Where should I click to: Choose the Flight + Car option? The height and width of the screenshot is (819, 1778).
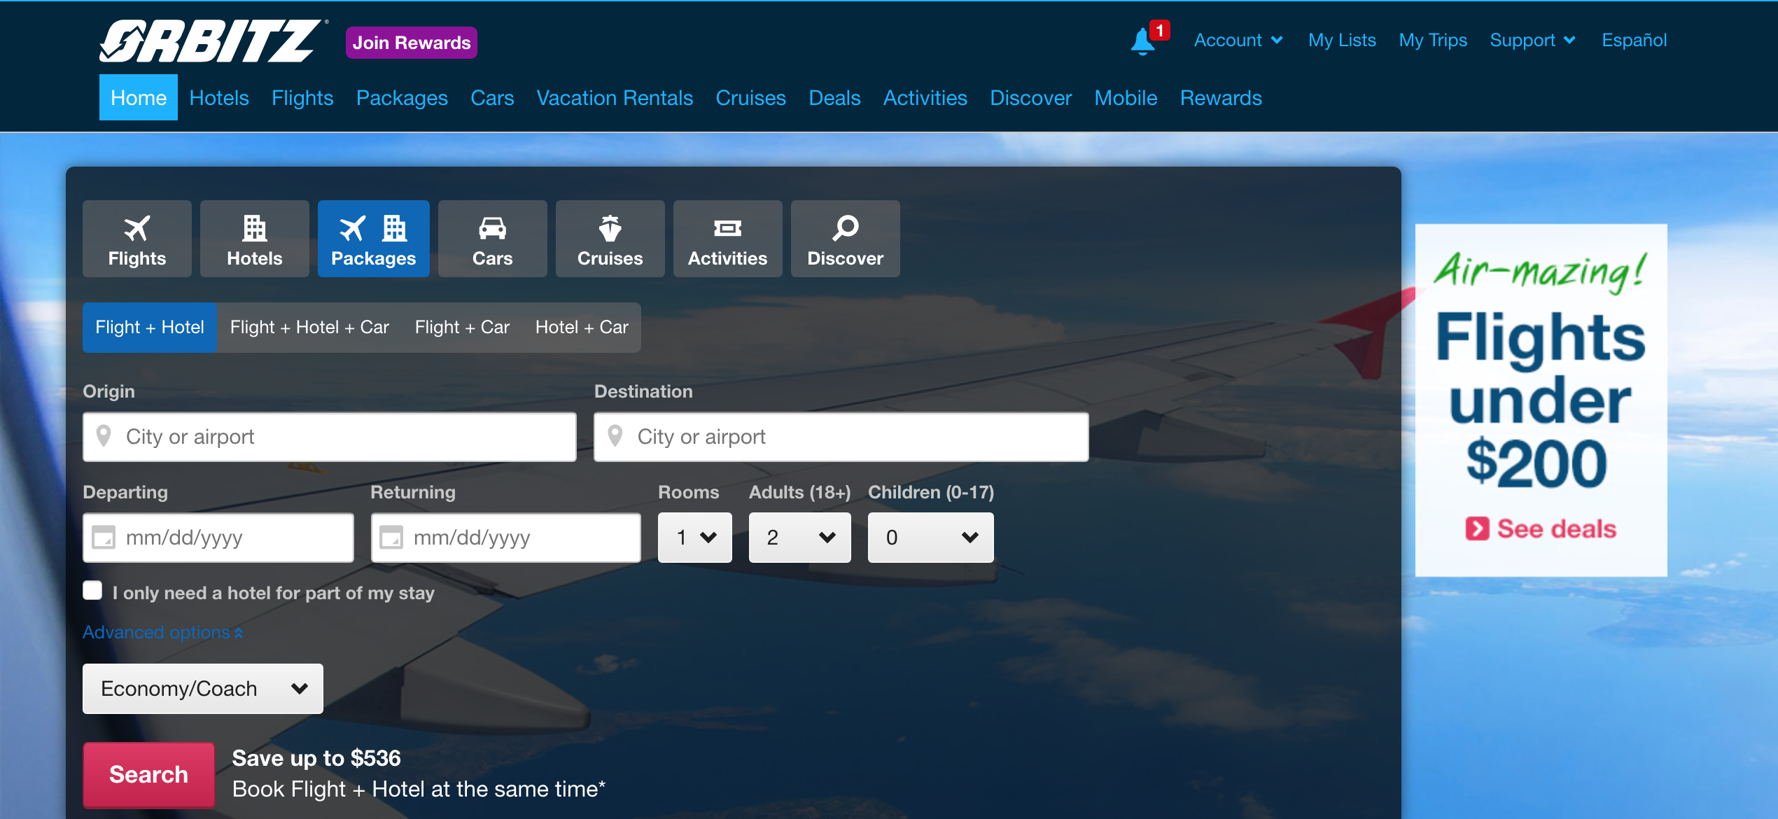point(462,327)
